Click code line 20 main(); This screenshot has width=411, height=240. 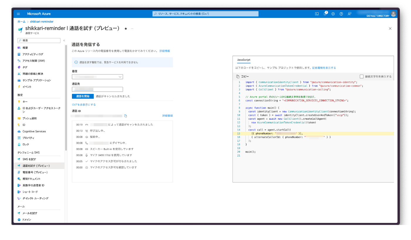click(250, 152)
